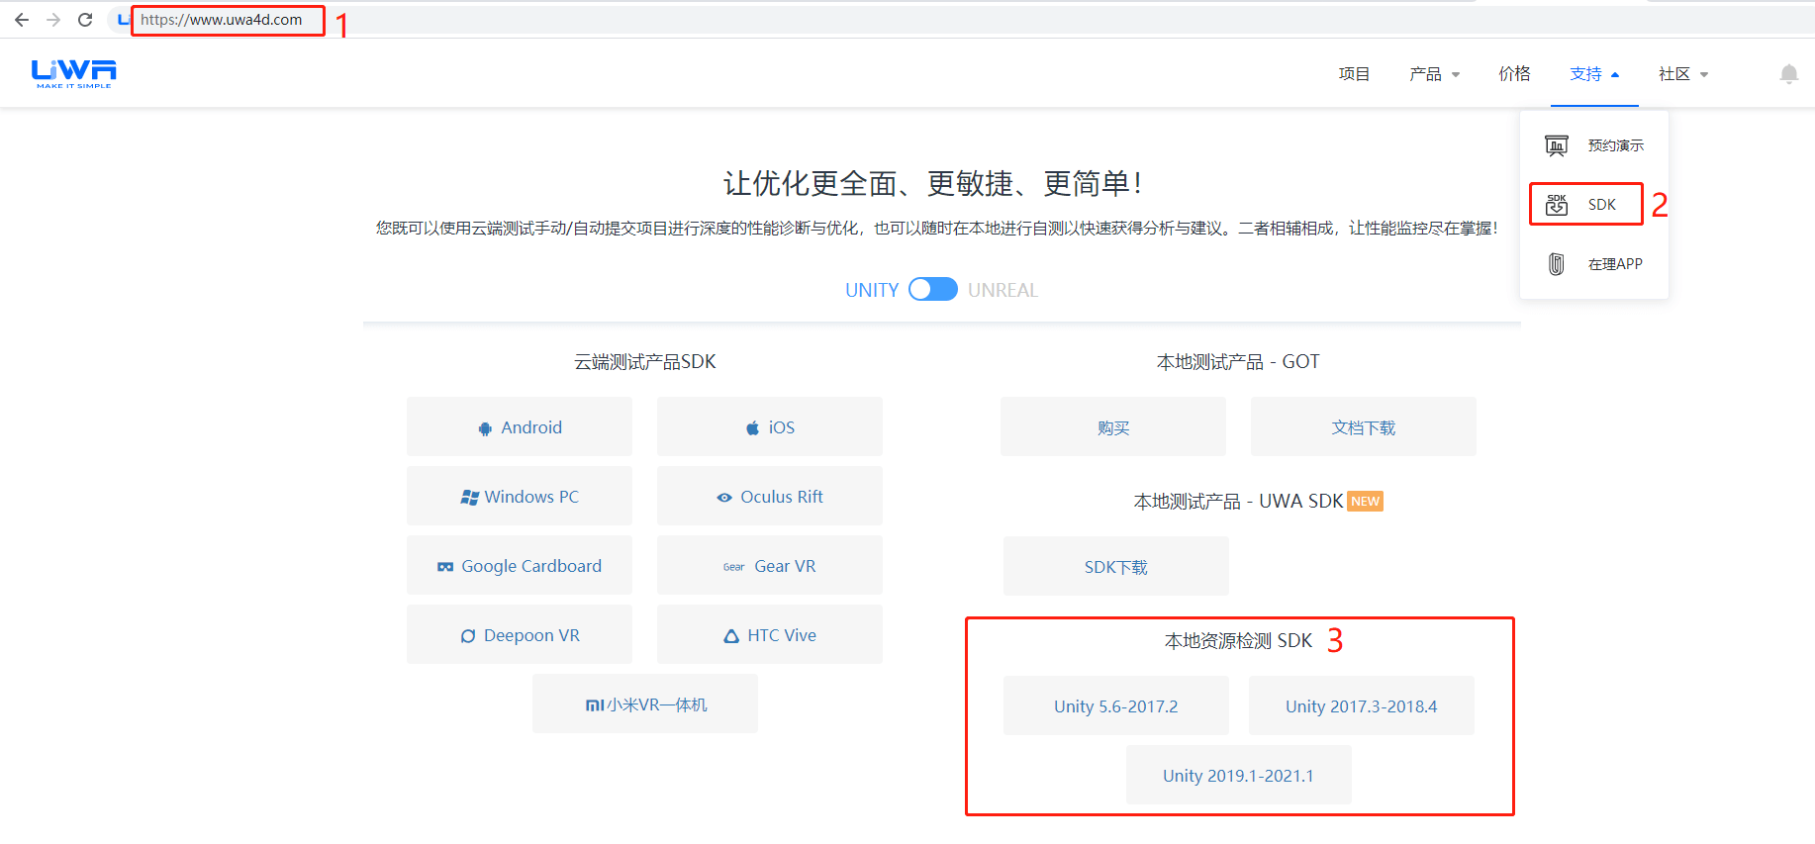
Task: Open the HTC Vive SDK button
Action: coord(770,634)
